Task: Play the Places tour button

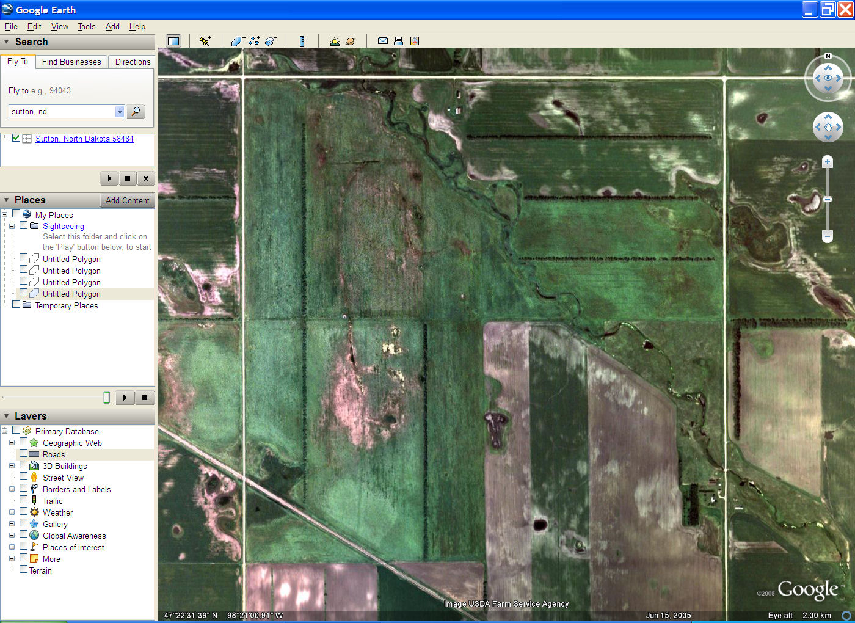Action: tap(125, 398)
